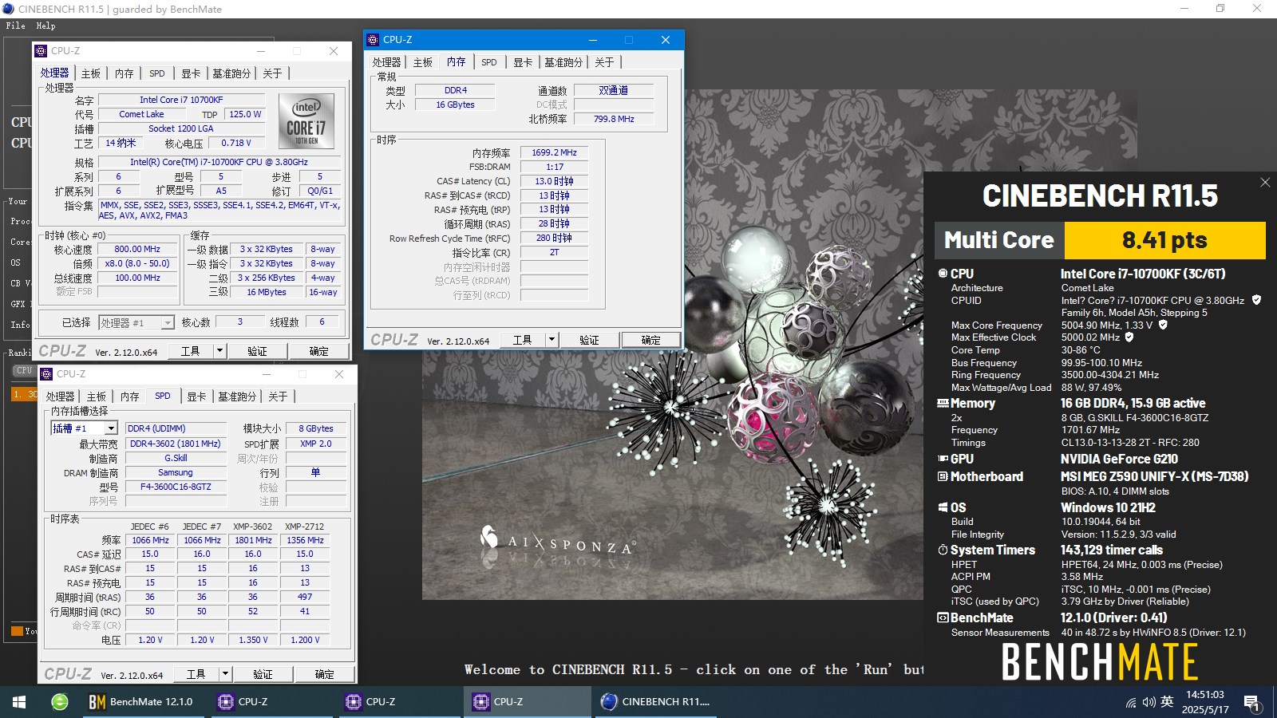Screen dimensions: 1277x718
Task: Open the volume tray icon
Action: click(x=1149, y=702)
